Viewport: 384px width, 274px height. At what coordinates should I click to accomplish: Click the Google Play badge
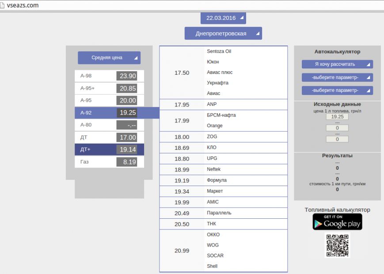coord(337,221)
